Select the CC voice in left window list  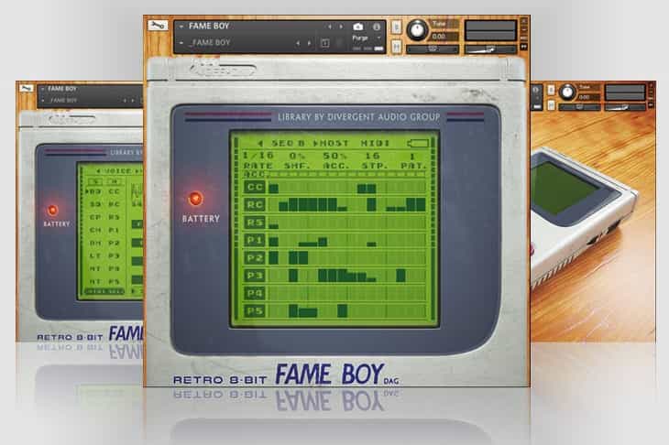pos(114,191)
